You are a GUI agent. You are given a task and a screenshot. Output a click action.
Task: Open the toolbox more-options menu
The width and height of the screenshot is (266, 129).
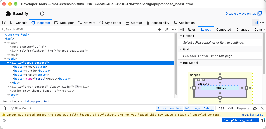pos(262,23)
